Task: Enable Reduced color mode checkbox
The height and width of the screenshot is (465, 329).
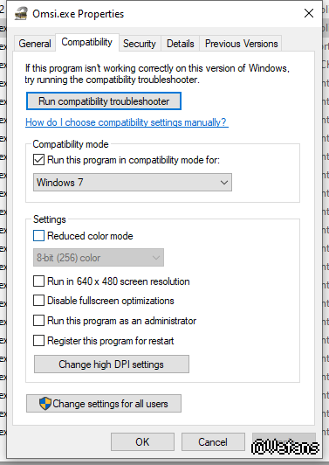Action: pos(38,236)
